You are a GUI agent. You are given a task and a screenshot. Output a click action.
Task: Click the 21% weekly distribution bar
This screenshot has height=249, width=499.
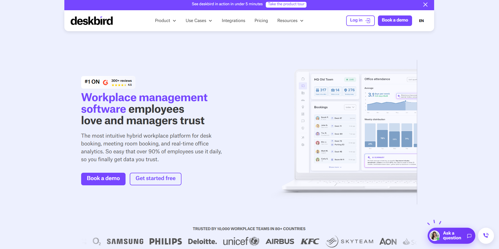point(370,144)
